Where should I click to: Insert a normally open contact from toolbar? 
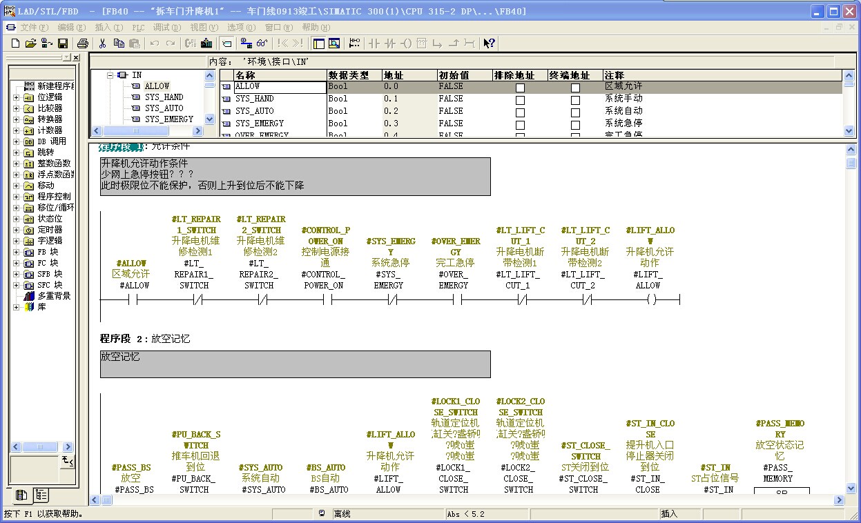375,43
